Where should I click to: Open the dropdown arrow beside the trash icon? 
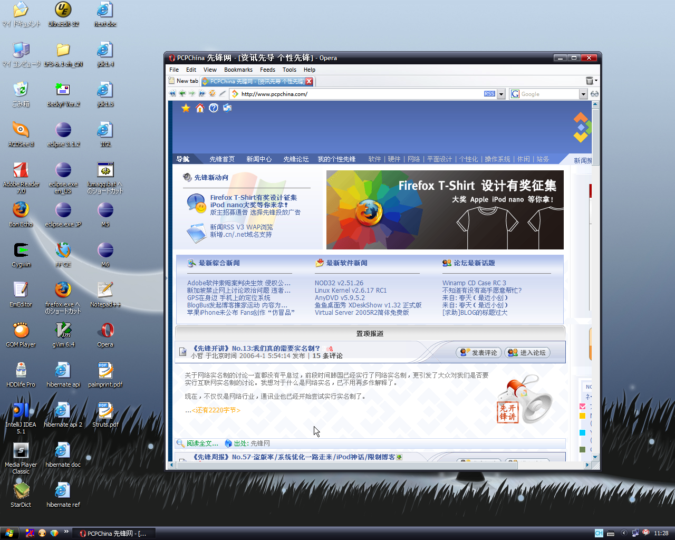[596, 81]
